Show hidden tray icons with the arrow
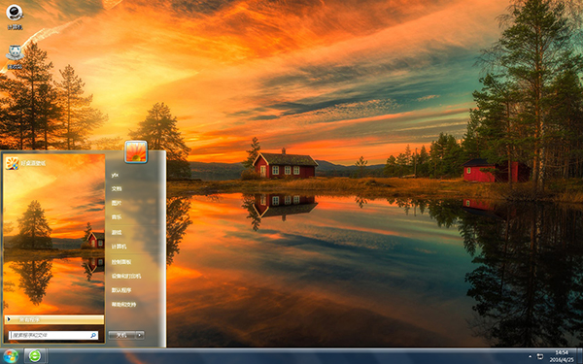583x364 pixels. [x=531, y=356]
